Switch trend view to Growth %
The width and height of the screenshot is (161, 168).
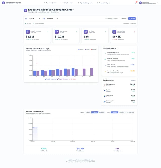click(x=122, y=112)
